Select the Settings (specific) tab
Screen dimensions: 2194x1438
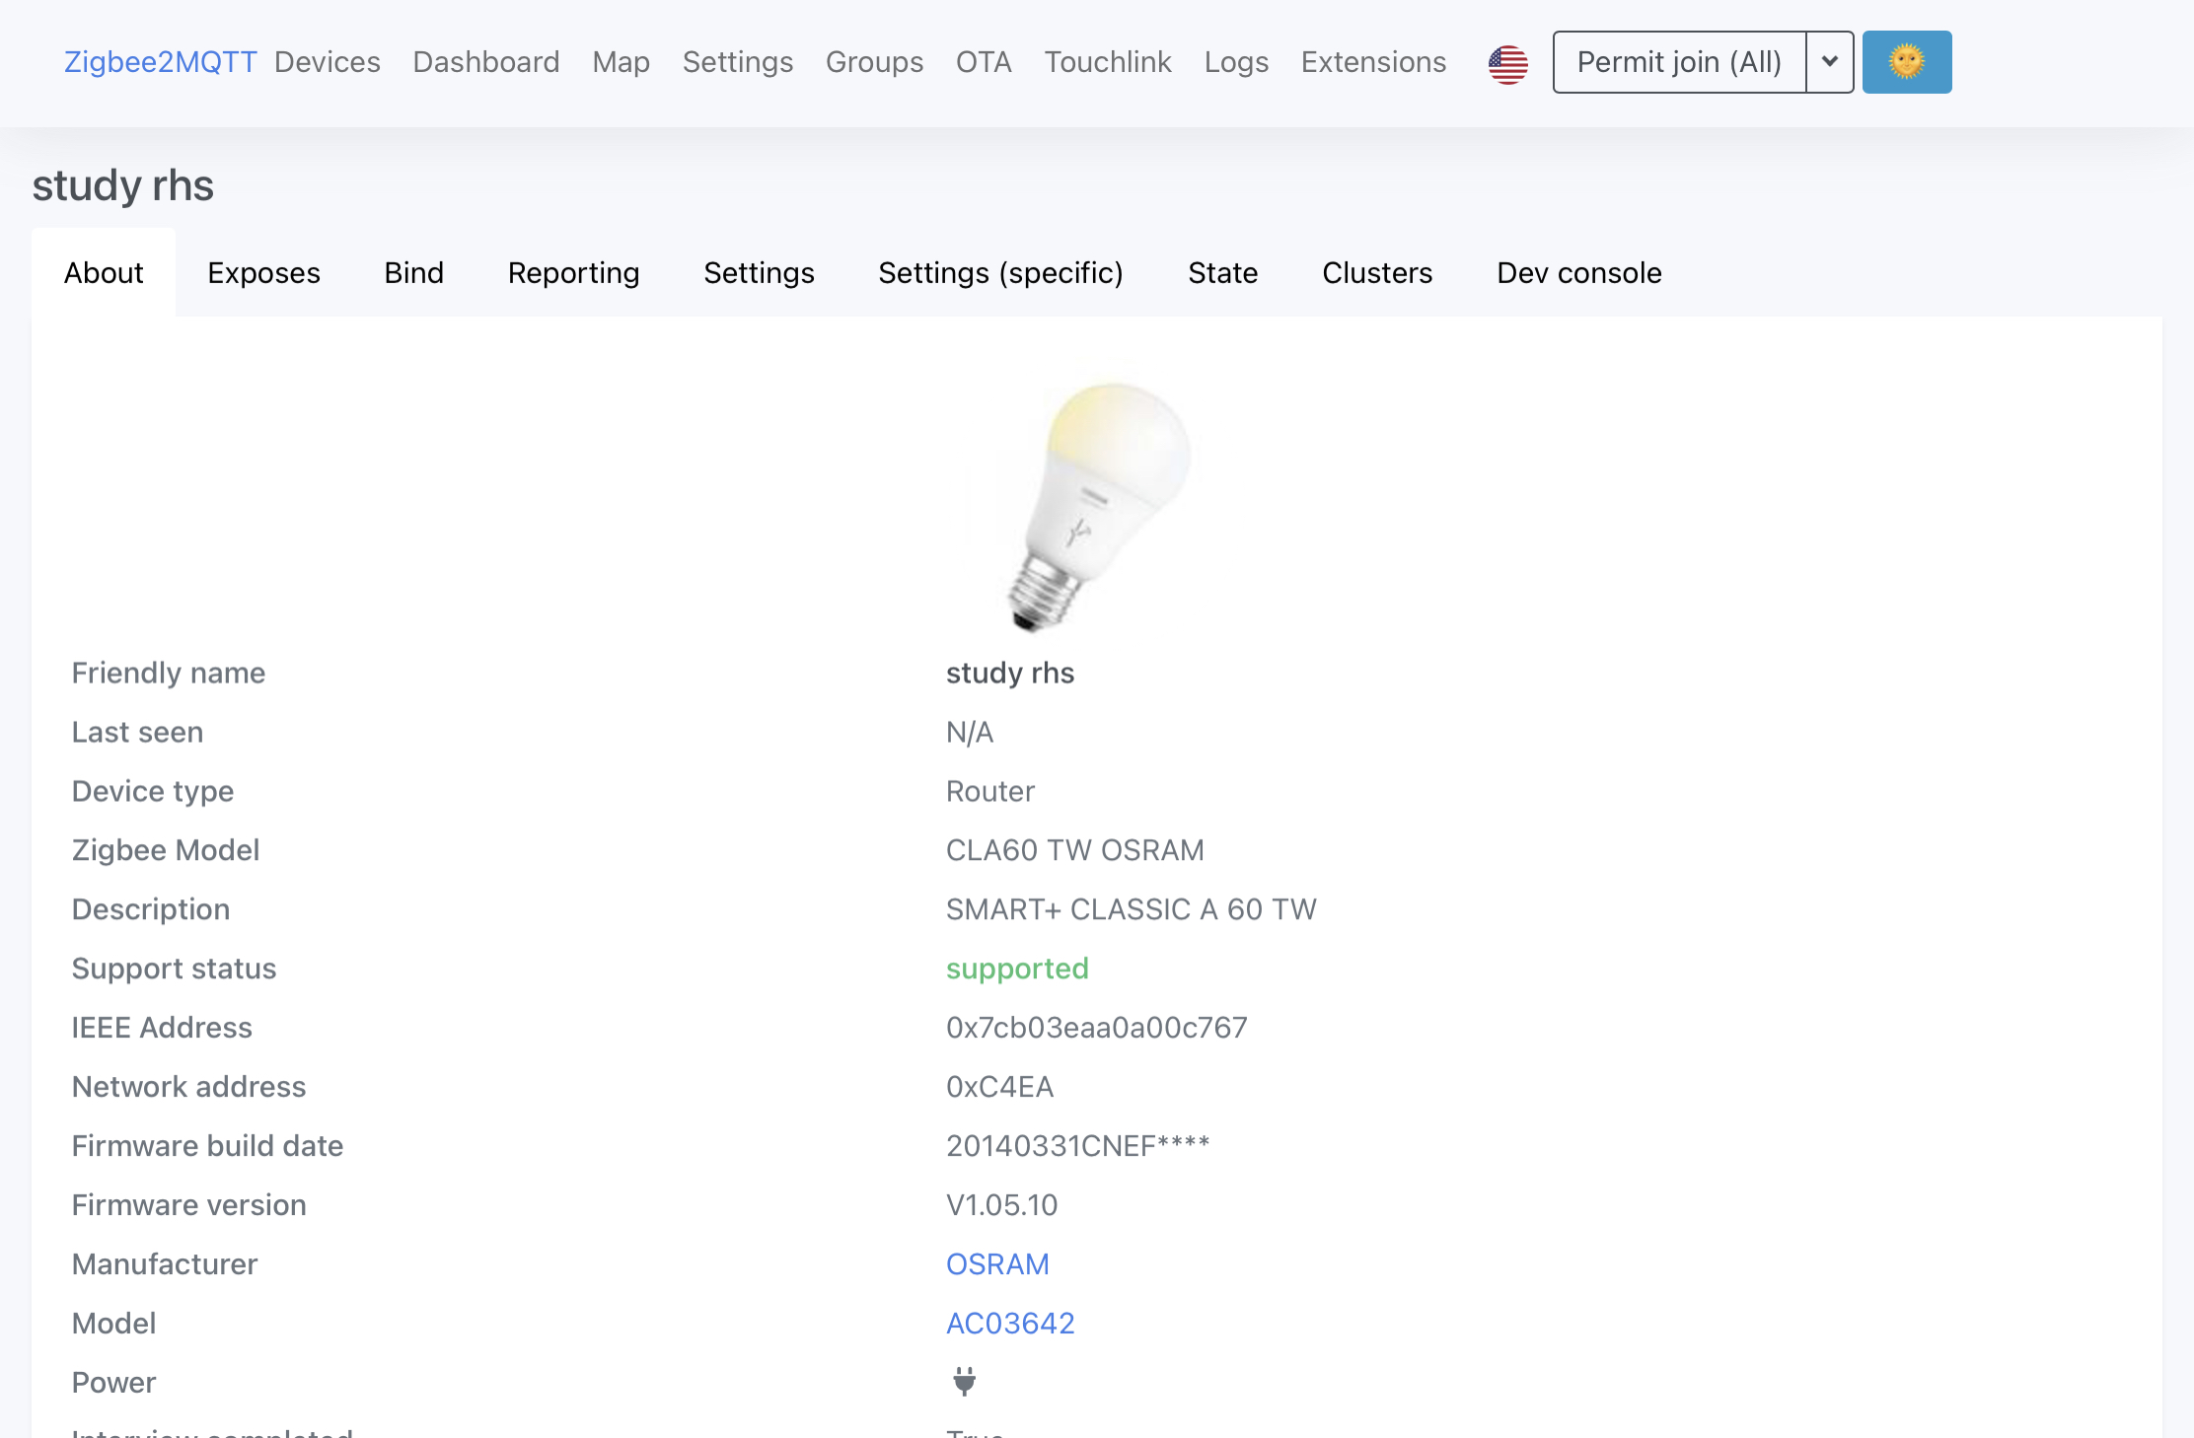point(1000,273)
